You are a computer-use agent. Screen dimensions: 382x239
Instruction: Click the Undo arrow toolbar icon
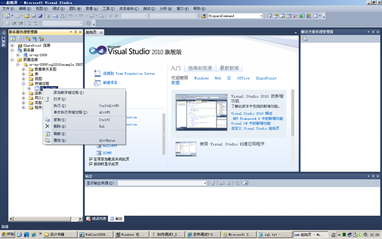click(x=70, y=16)
